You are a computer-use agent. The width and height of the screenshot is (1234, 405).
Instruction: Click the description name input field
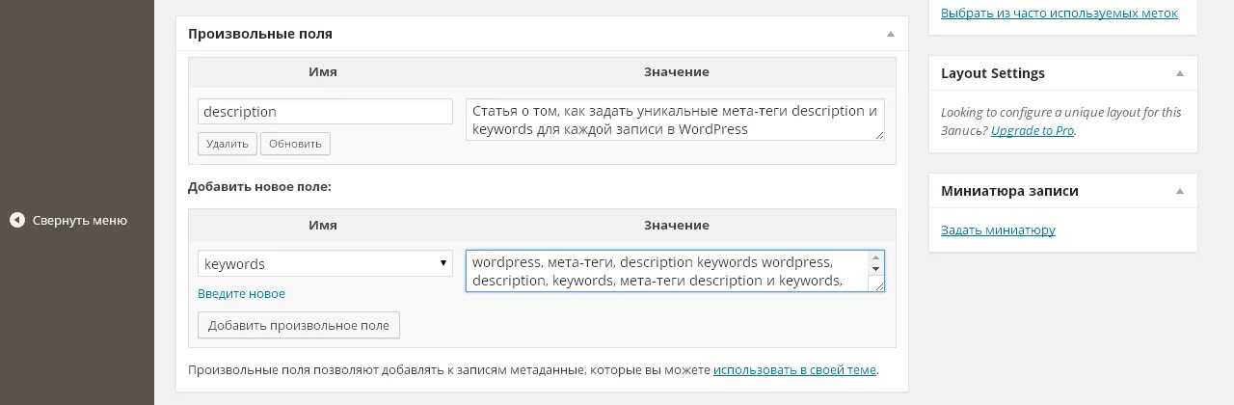coord(325,112)
